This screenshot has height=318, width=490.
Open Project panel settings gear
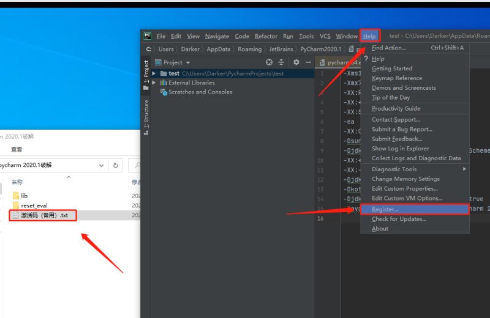[296, 62]
